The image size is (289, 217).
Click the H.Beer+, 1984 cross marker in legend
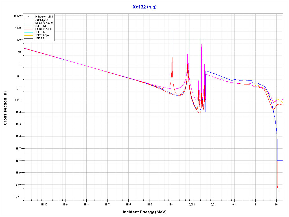[x=29, y=17]
